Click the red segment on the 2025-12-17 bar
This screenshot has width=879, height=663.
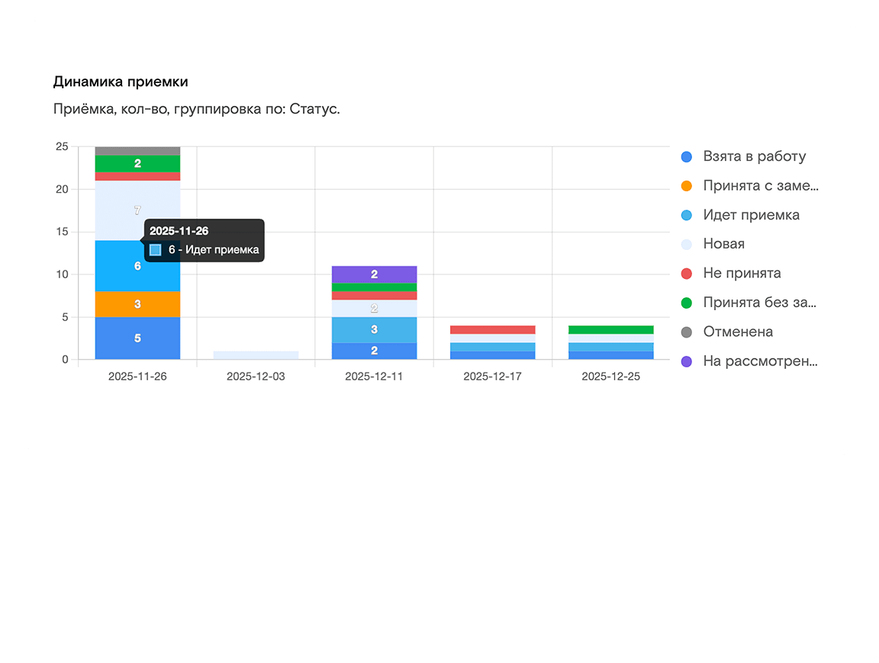pyautogui.click(x=492, y=330)
